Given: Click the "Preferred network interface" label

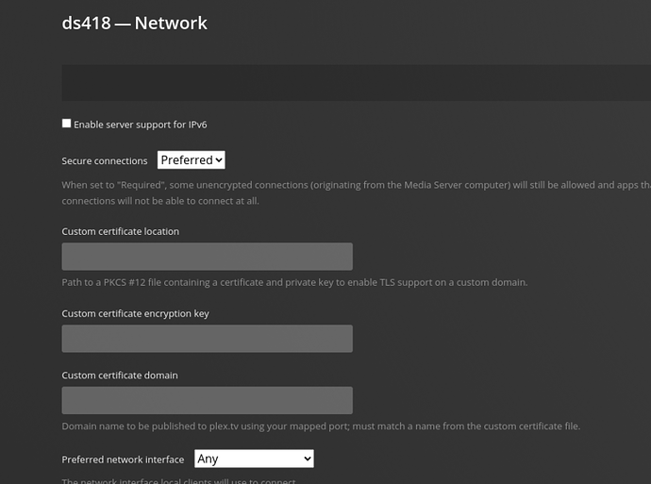Looking at the screenshot, I should point(123,459).
